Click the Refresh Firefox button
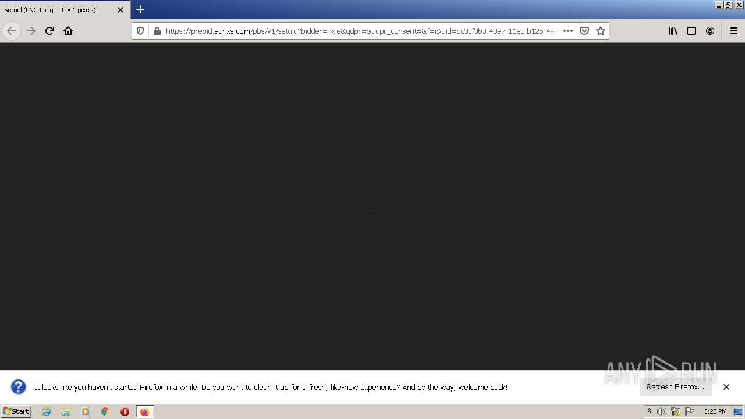The image size is (745, 419). click(675, 387)
